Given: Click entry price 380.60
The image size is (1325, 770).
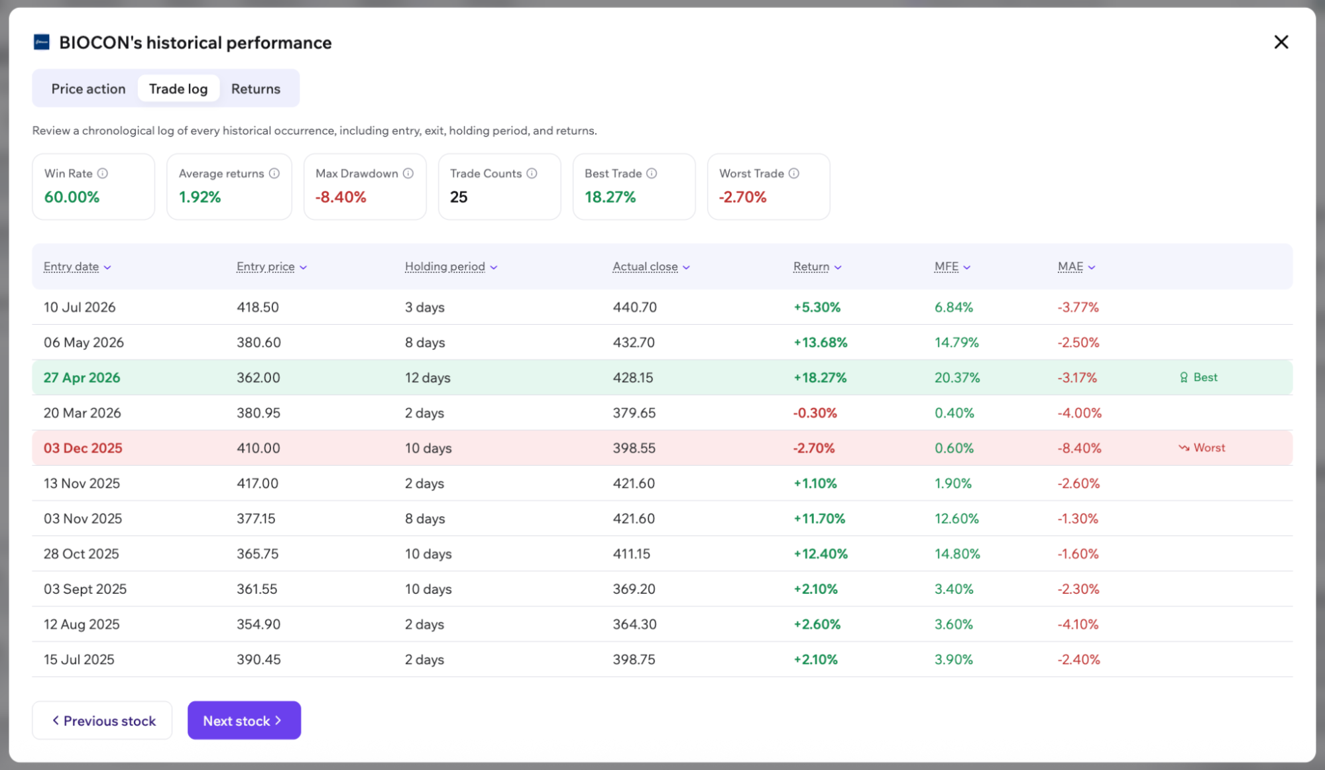Looking at the screenshot, I should [x=259, y=343].
